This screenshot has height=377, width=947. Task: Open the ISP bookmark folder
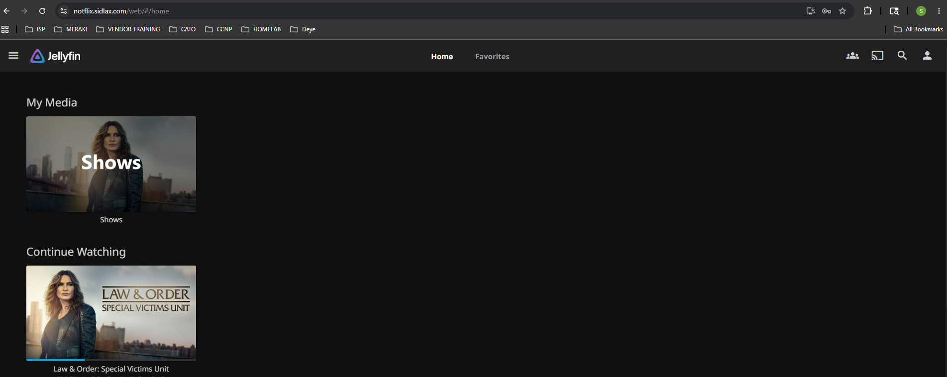35,29
